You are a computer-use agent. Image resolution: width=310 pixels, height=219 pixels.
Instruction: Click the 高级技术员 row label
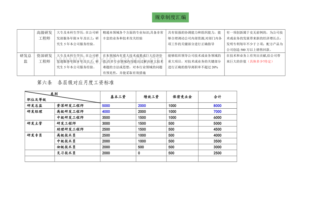(66, 135)
